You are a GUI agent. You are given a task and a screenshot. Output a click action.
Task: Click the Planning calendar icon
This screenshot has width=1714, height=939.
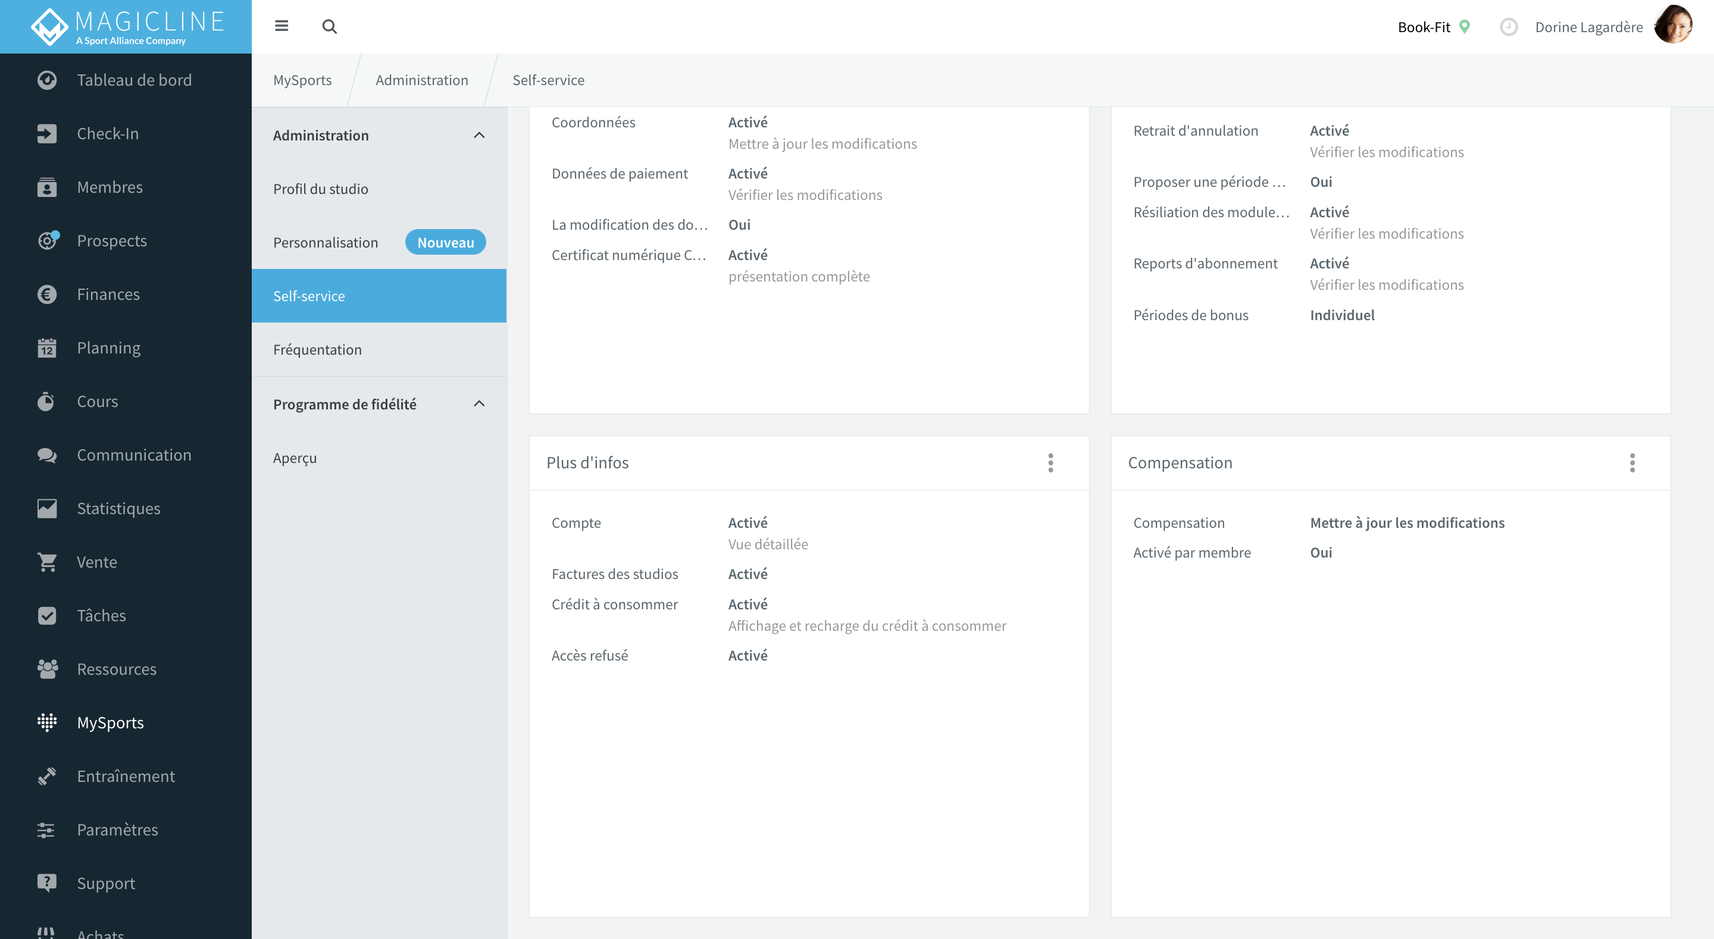(x=46, y=348)
